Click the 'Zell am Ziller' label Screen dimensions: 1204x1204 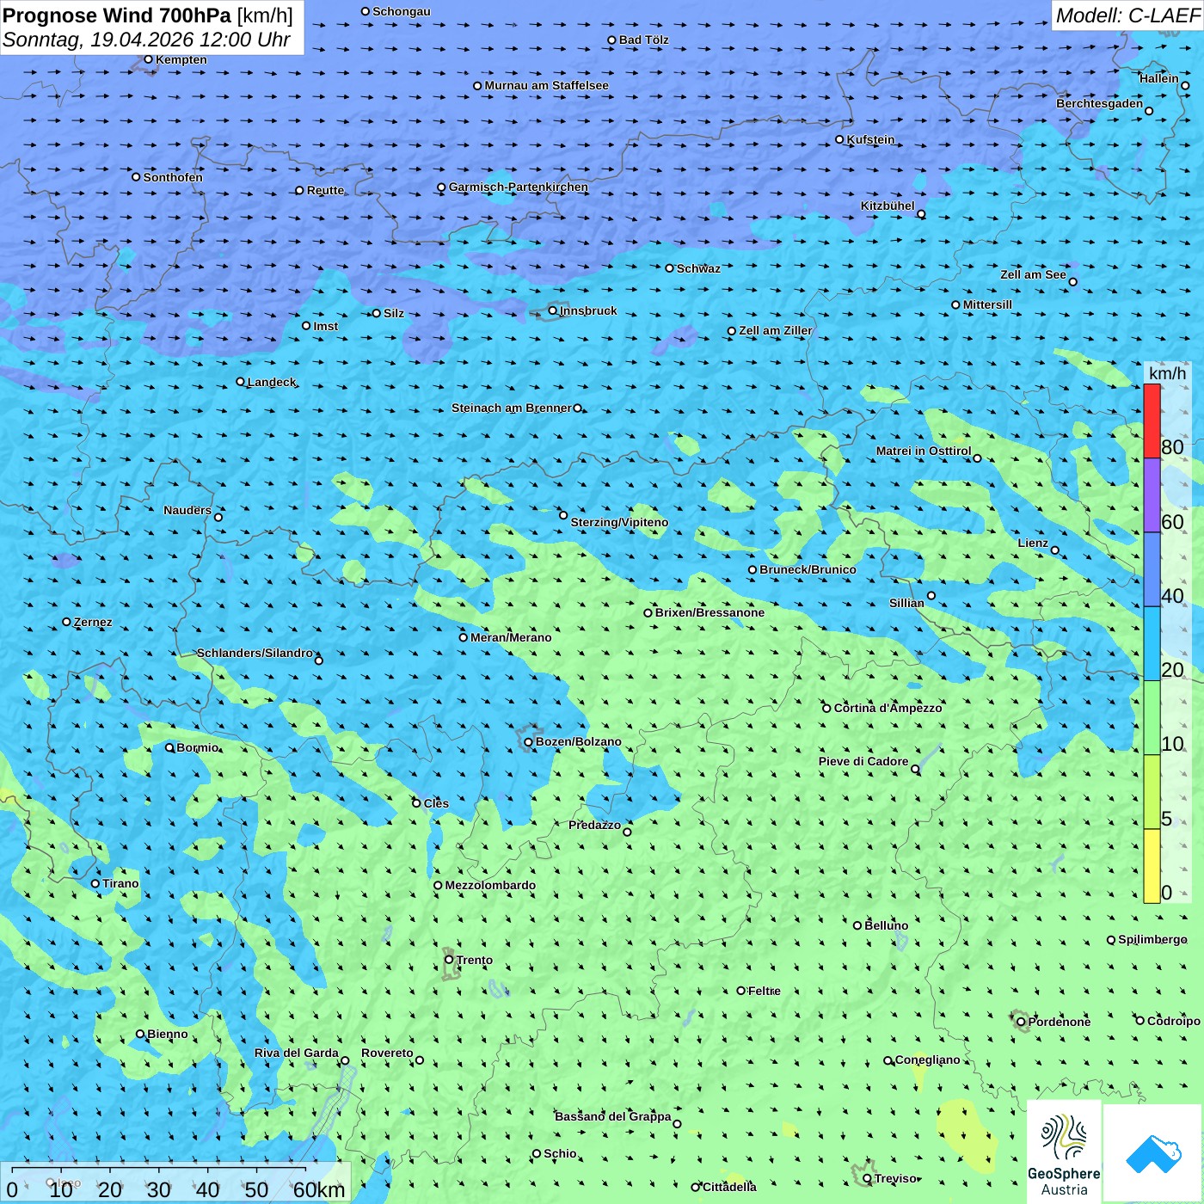(x=776, y=330)
